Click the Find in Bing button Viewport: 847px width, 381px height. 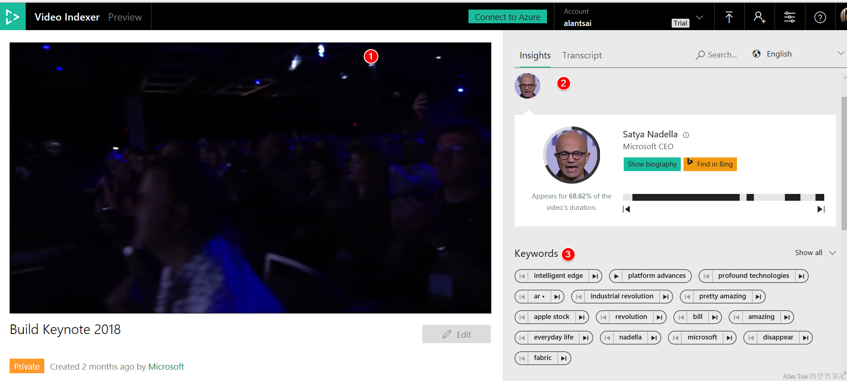tap(710, 164)
